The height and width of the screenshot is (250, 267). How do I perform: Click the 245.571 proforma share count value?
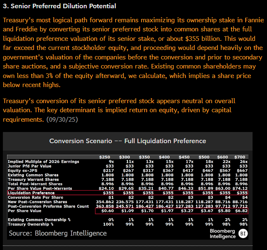(125, 206)
